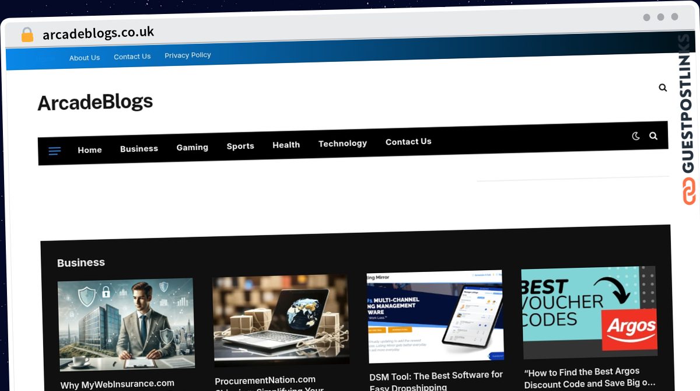Click the padlock icon beside the URL
The width and height of the screenshot is (700, 391).
(x=27, y=35)
